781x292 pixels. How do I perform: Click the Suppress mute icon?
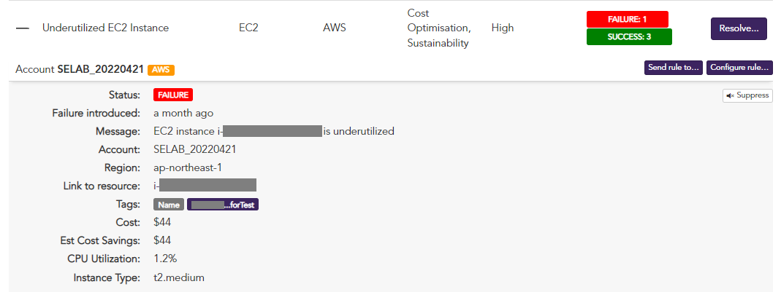click(x=730, y=95)
